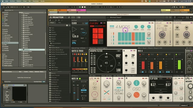193x108 pixels.
Task: Toggle the Note In green activity LED
Action: click(80, 79)
